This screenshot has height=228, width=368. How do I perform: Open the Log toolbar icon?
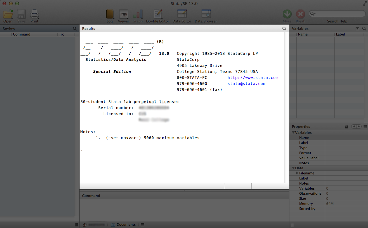[x=109, y=15]
